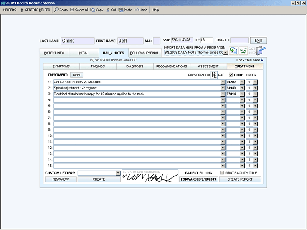Open the Symptoms sub-tab

(x=61, y=66)
